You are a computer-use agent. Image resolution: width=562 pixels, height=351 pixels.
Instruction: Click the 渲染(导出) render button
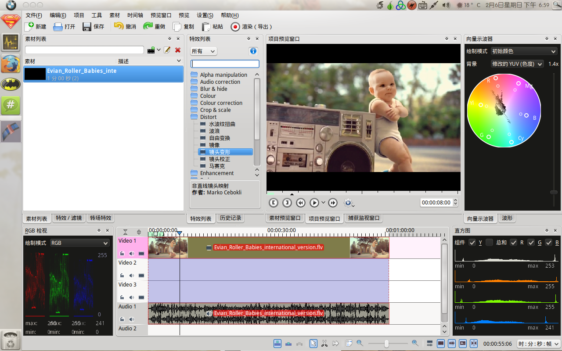[252, 26]
